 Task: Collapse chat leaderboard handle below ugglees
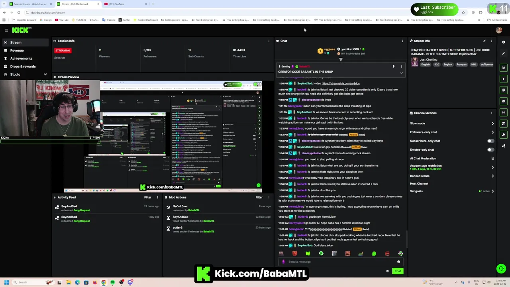pyautogui.click(x=341, y=59)
